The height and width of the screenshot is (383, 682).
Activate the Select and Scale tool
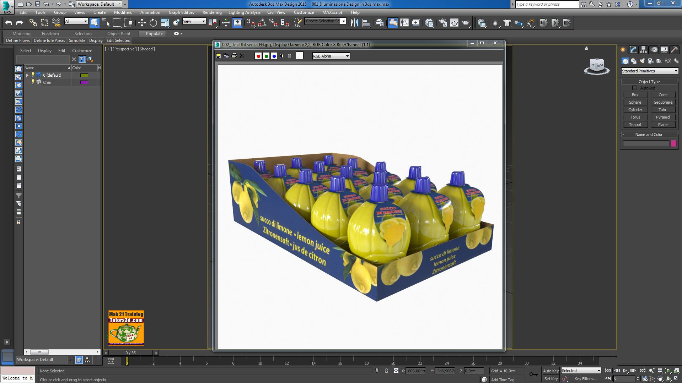click(165, 23)
